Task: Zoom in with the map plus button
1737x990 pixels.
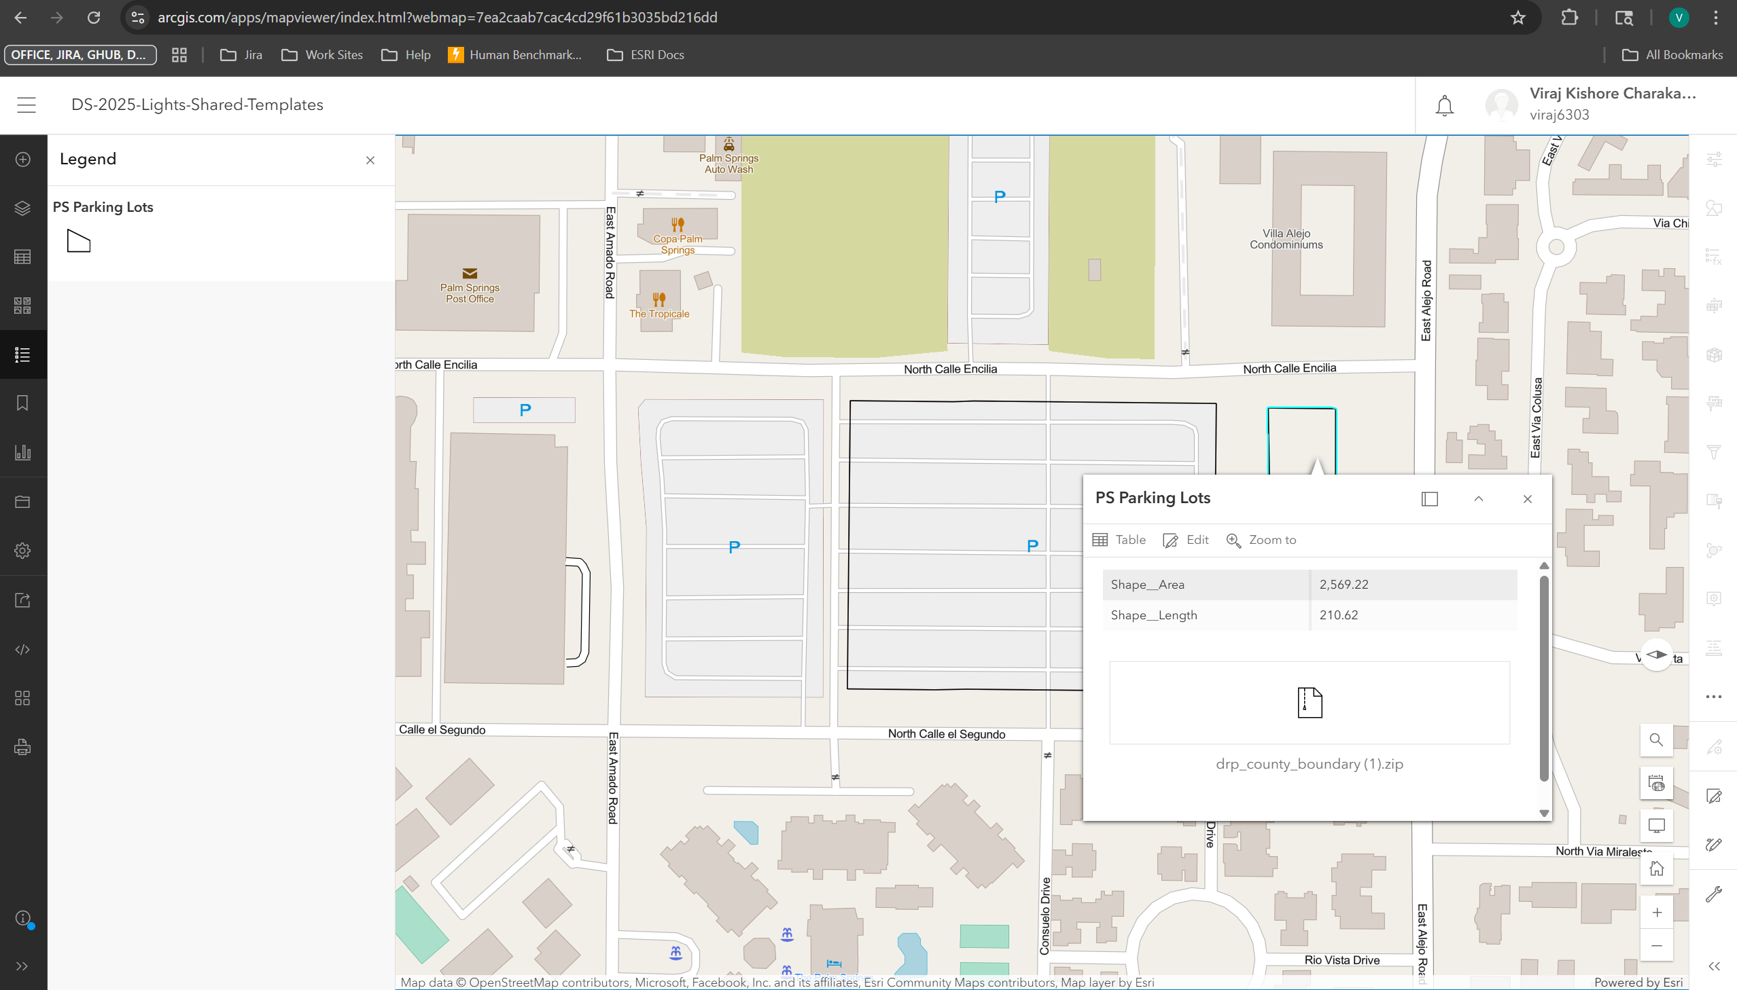Action: [1657, 913]
